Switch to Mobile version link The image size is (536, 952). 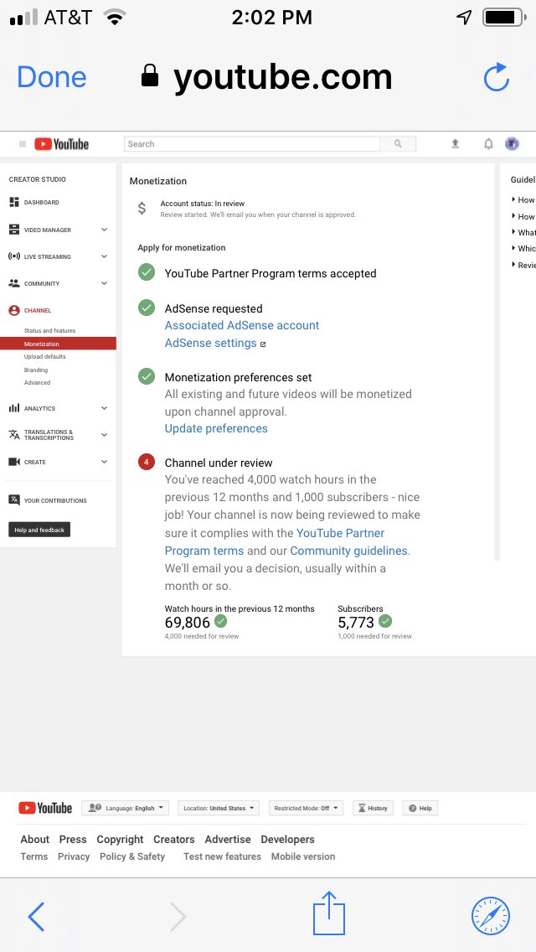click(x=303, y=856)
